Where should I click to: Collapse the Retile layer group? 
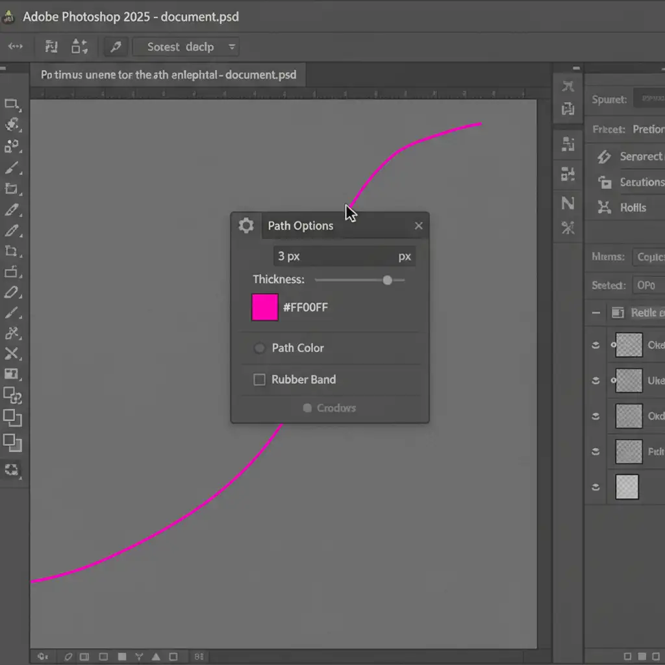click(596, 313)
